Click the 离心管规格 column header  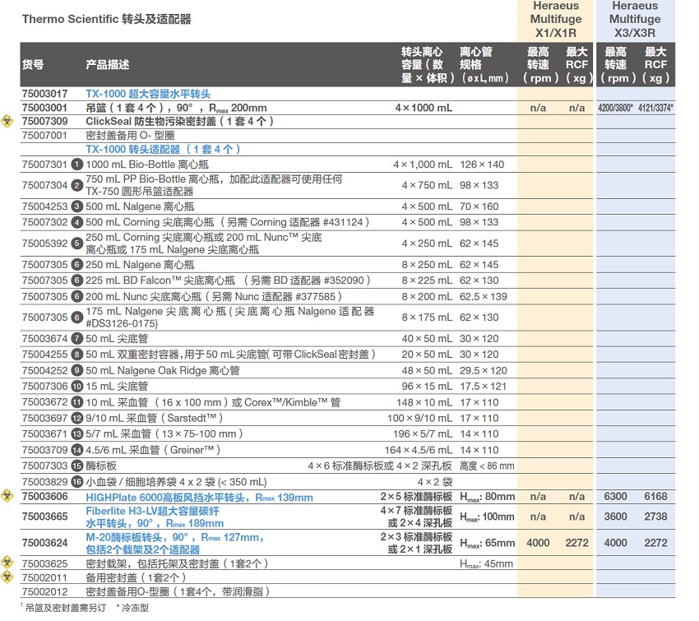point(485,65)
